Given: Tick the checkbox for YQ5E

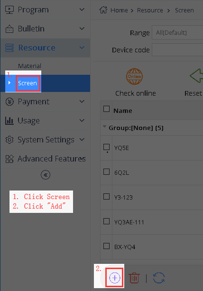Looking at the screenshot, I should tap(106, 147).
